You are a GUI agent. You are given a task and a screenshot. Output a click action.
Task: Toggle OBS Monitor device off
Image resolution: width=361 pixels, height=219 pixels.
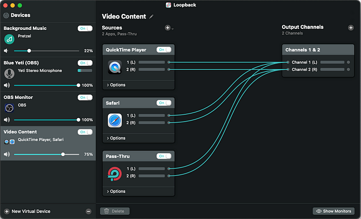pyautogui.click(x=85, y=97)
